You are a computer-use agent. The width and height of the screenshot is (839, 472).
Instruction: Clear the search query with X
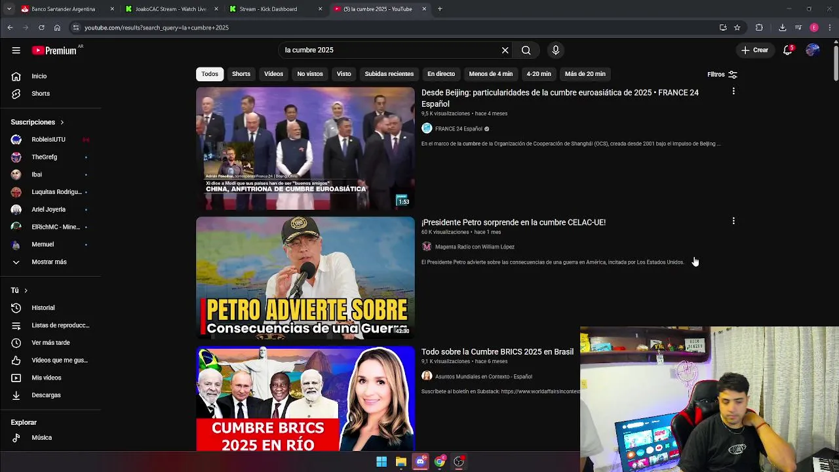505,50
